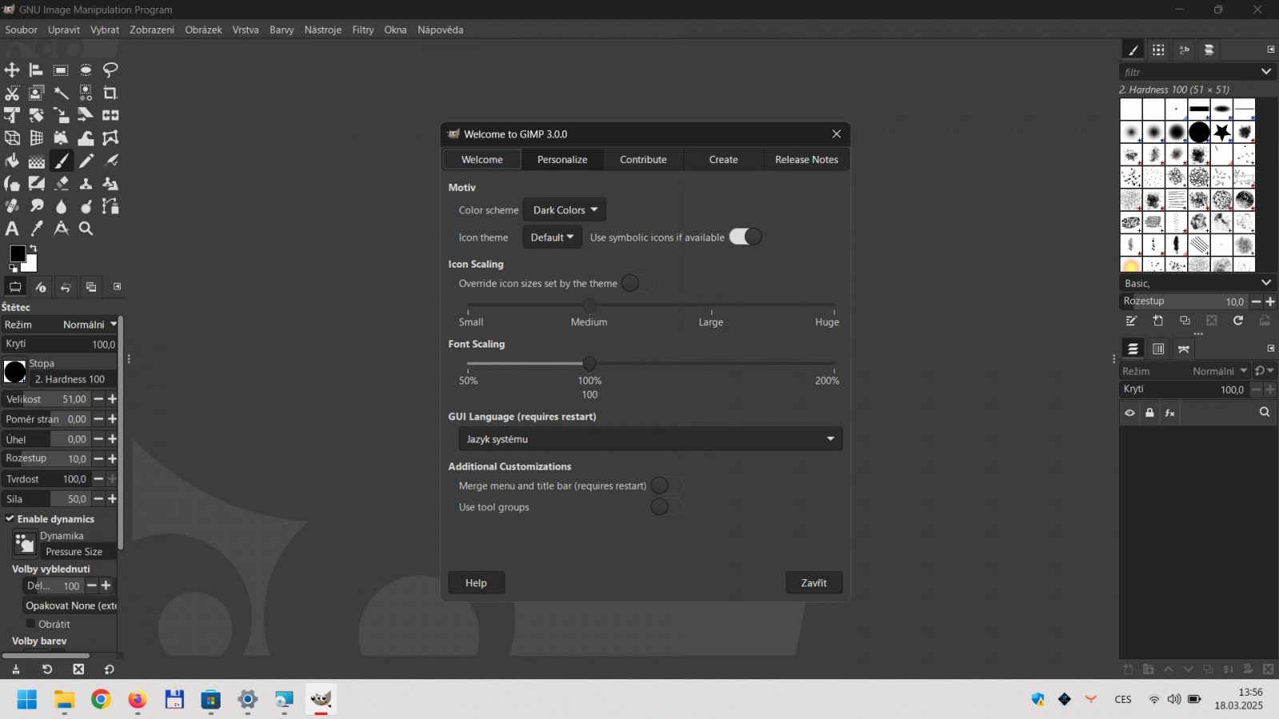Screen dimensions: 1279x719
Task: Click the Kryti opacity slider in tool options
Action: (x=59, y=344)
